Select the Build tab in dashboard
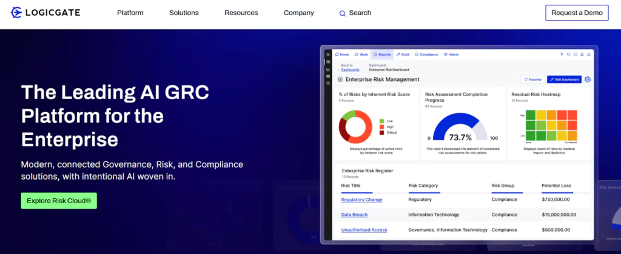This screenshot has width=621, height=254. [403, 54]
